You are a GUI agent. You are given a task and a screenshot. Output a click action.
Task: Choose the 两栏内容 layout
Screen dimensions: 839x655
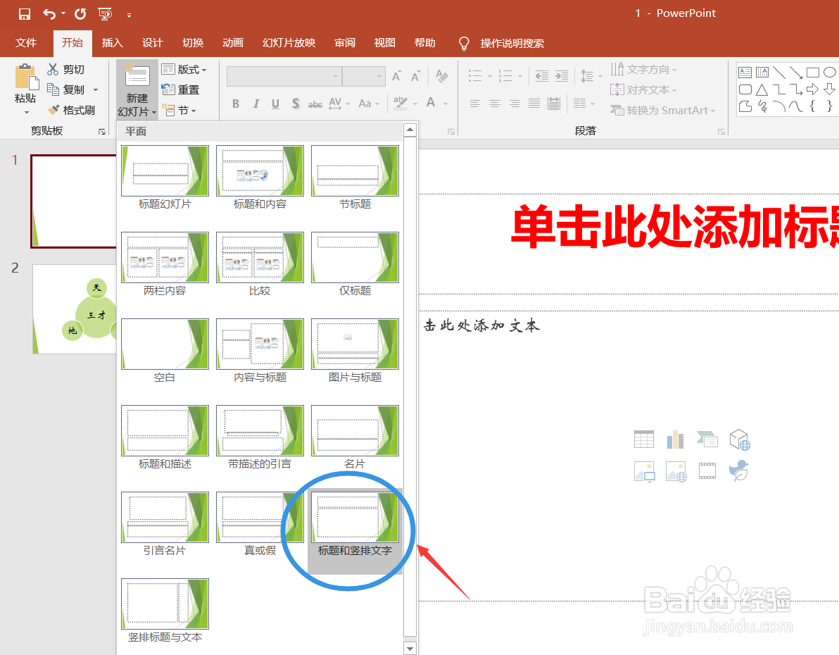pos(165,265)
